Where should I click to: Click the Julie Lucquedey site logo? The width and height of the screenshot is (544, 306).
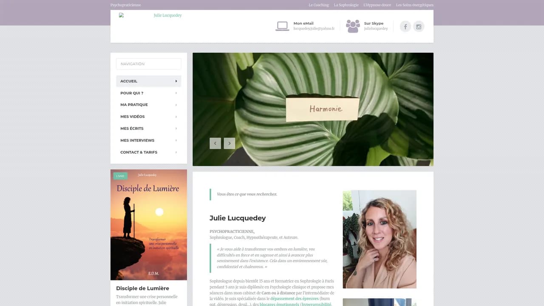click(151, 15)
